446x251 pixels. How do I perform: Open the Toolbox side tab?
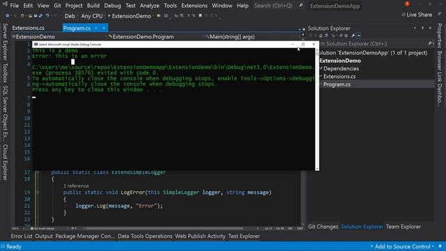point(5,73)
